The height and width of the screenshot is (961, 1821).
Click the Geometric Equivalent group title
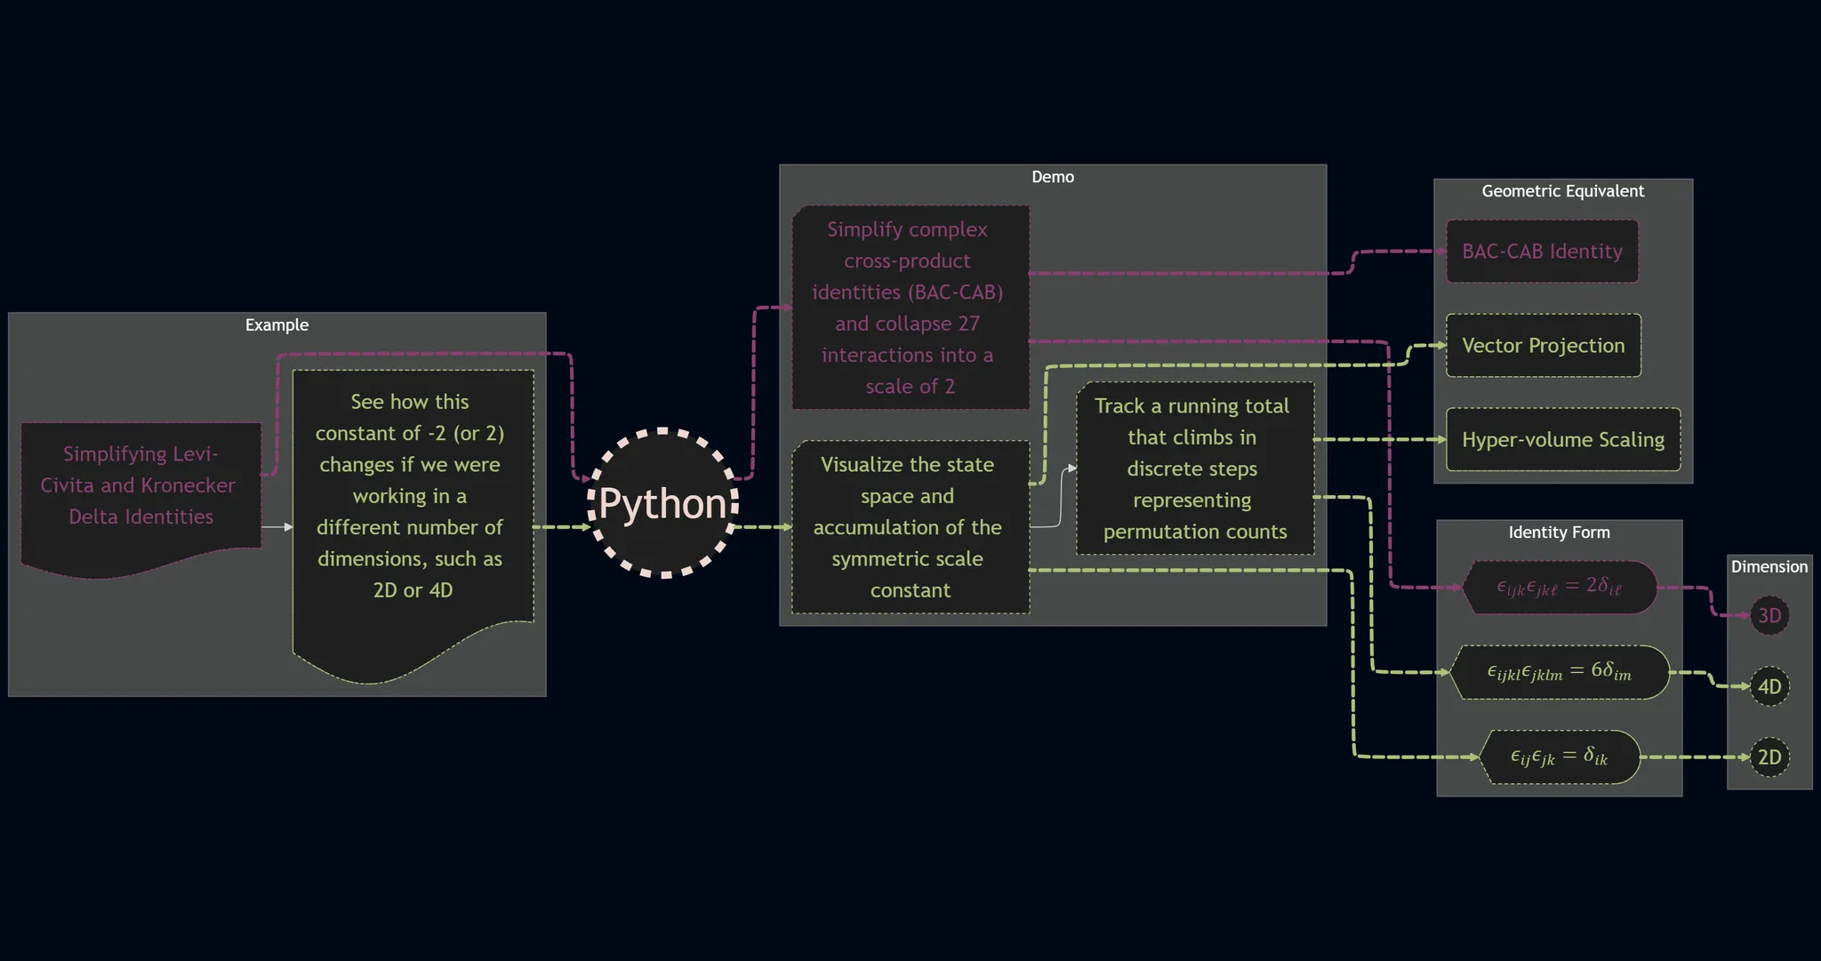pos(1562,191)
